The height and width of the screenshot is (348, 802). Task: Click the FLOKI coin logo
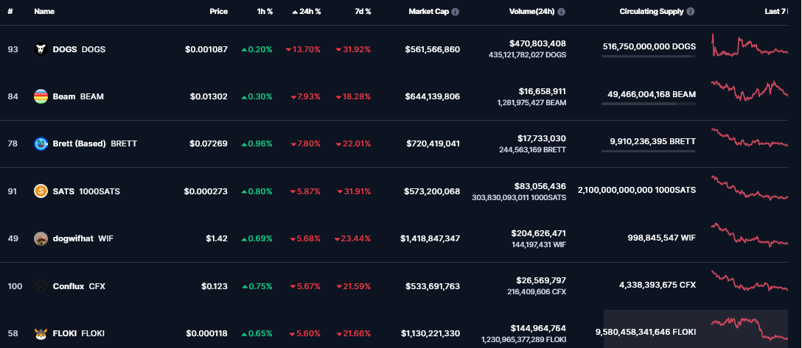[x=41, y=333]
